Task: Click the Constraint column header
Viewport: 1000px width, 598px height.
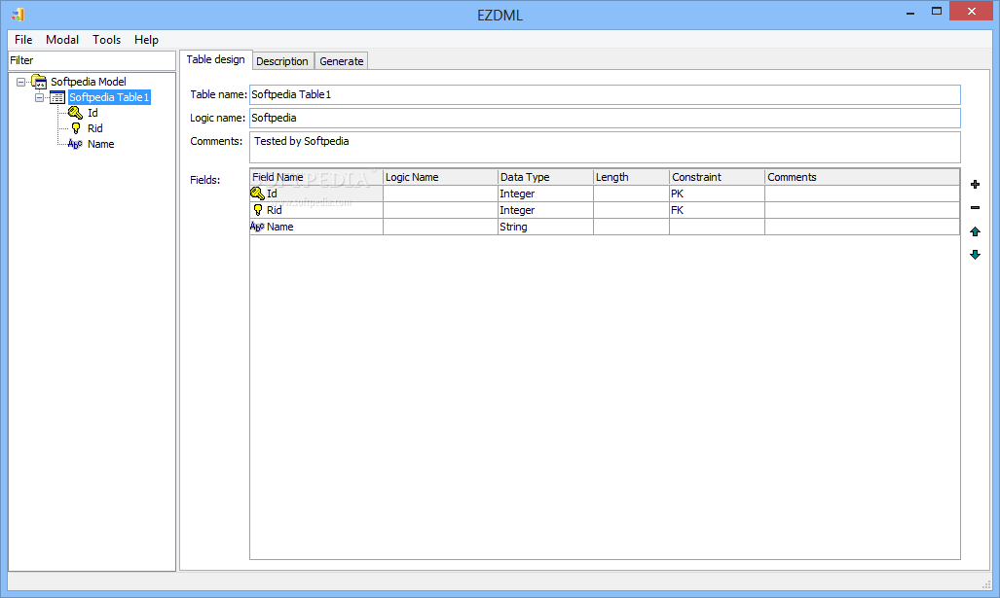Action: pyautogui.click(x=717, y=177)
